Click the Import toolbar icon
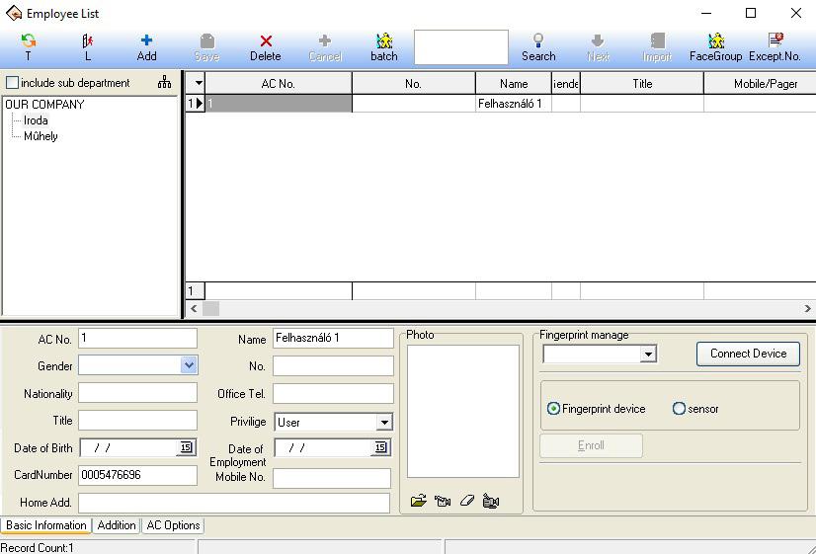816x554 pixels. point(657,40)
